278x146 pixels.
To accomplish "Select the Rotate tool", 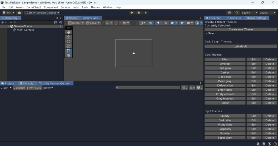I will (69, 41).
